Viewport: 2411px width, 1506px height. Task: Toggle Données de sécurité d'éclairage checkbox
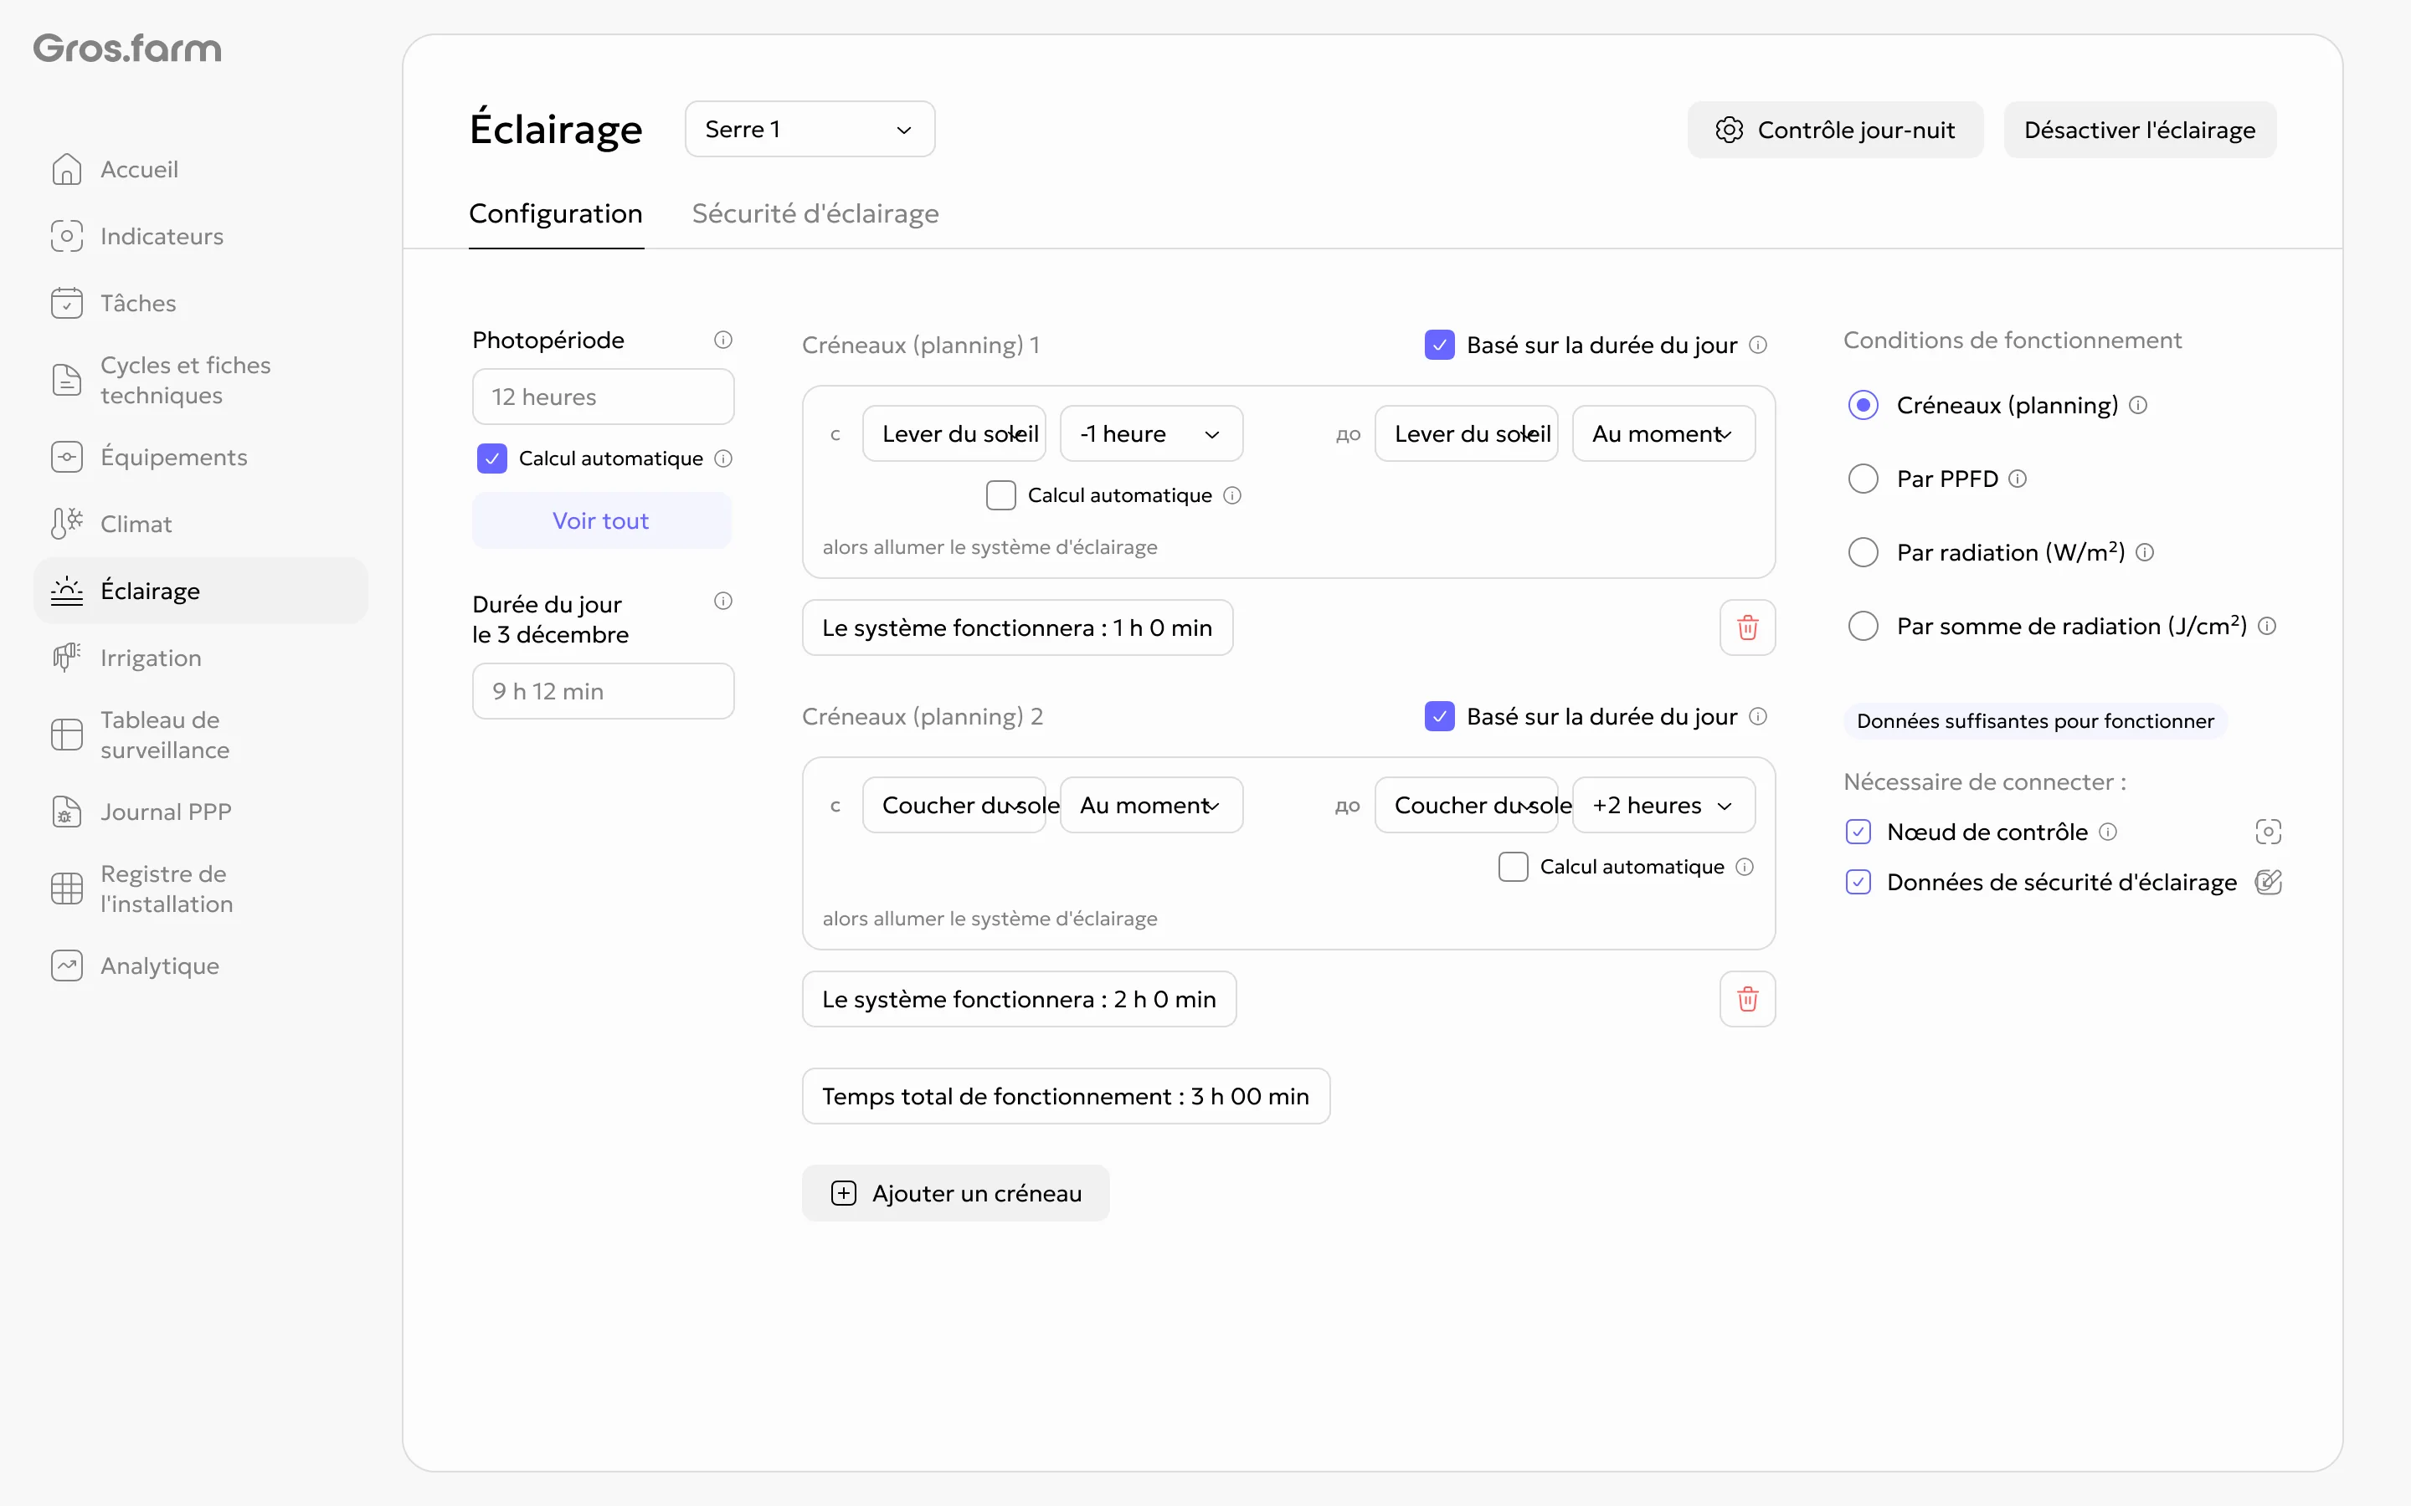tap(1858, 882)
